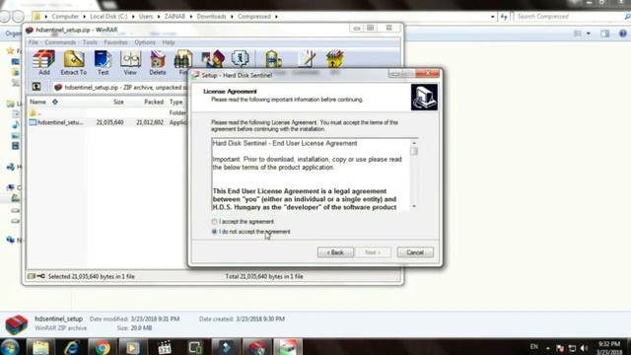The image size is (631, 355).
Task: Refresh the Explorer address bar
Action: [504, 17]
